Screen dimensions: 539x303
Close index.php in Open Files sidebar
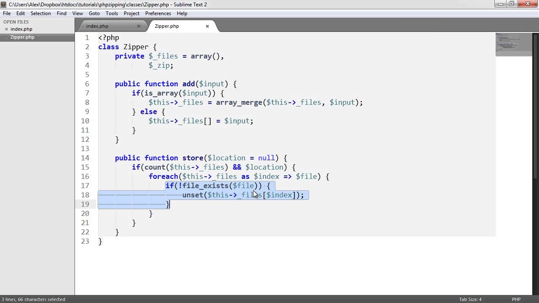point(6,29)
